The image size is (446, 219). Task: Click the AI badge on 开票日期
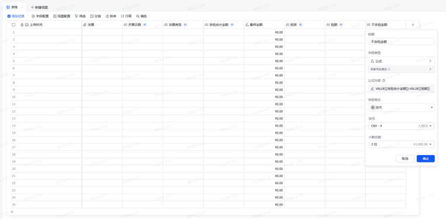(x=145, y=25)
